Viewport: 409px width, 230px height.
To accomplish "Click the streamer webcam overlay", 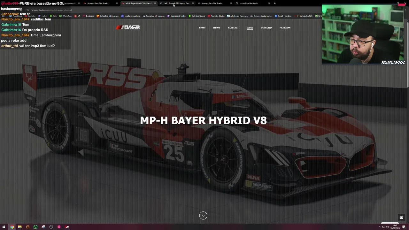I will pyautogui.click(x=363, y=34).
